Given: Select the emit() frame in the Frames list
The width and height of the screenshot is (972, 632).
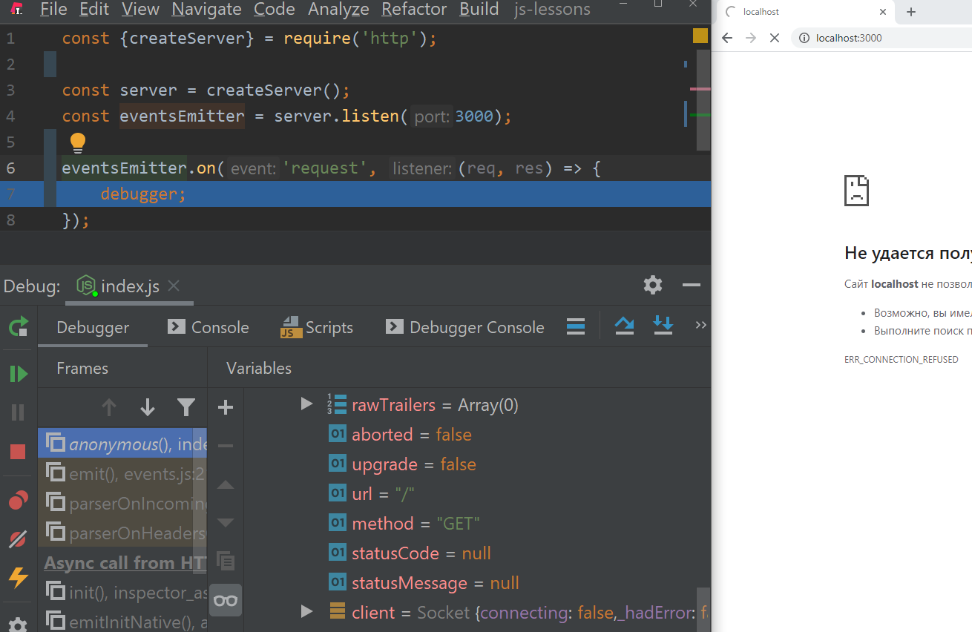Looking at the screenshot, I should click(x=122, y=474).
